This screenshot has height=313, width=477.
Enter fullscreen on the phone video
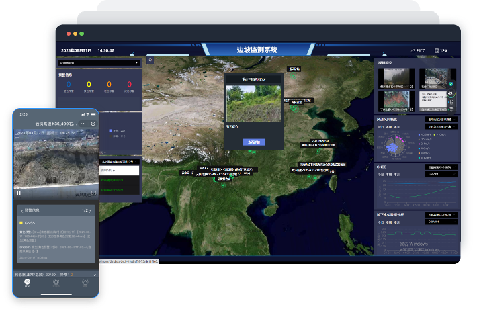point(93,193)
